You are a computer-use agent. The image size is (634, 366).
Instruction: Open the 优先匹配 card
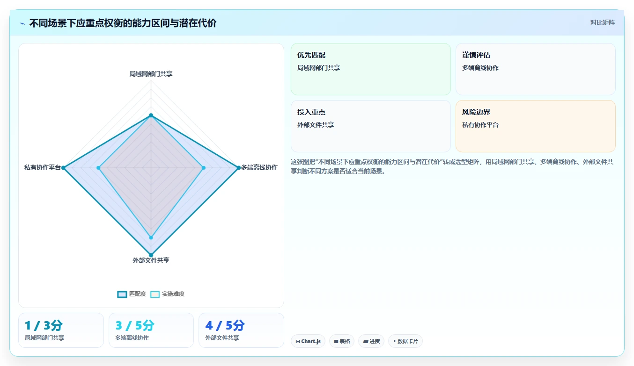click(x=370, y=69)
